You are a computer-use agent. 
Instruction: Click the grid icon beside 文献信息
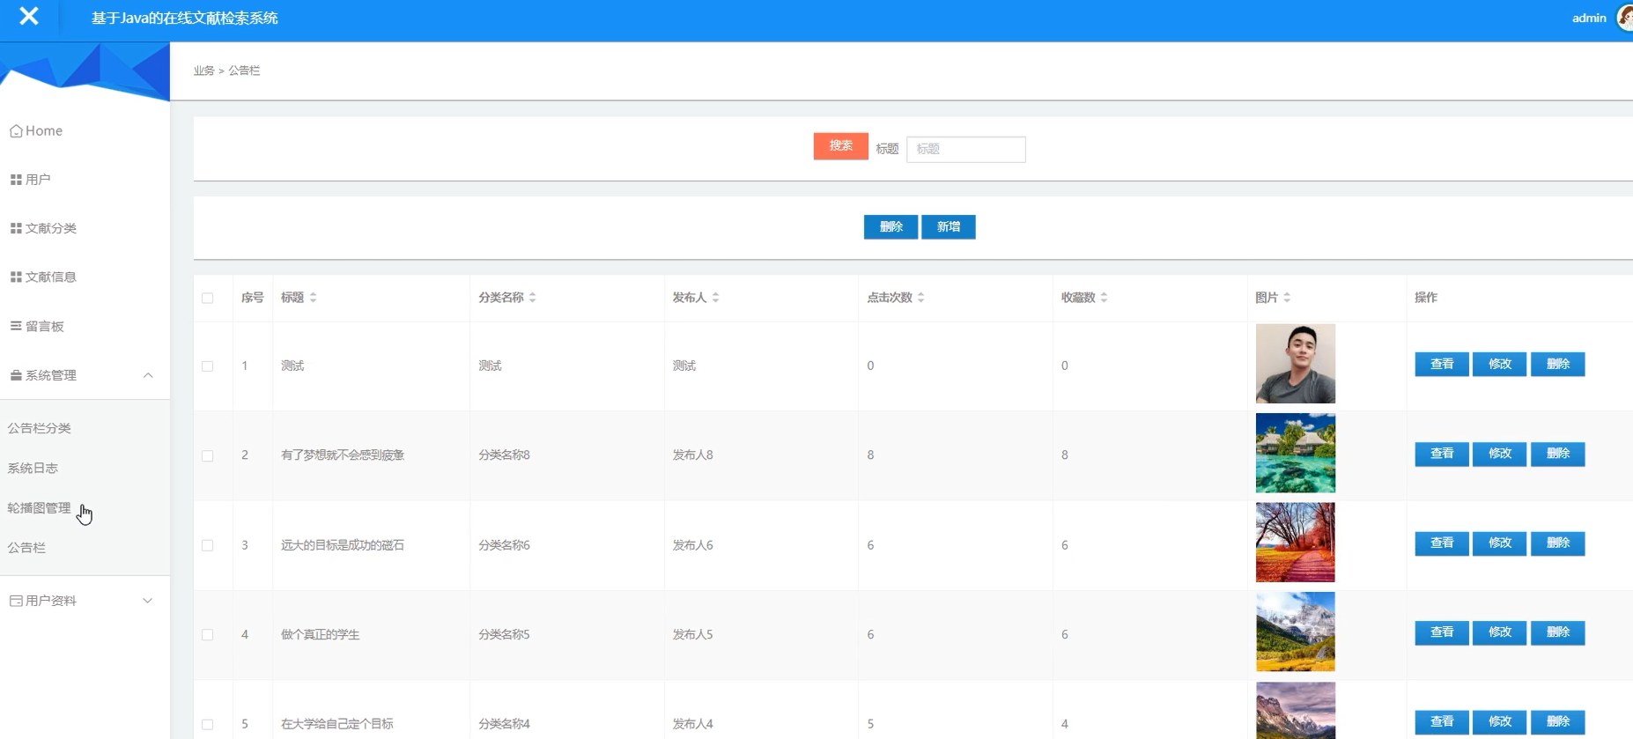pyautogui.click(x=16, y=277)
